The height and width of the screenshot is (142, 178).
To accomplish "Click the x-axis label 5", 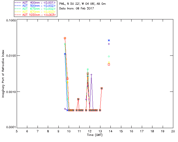I will click(x=17, y=131).
